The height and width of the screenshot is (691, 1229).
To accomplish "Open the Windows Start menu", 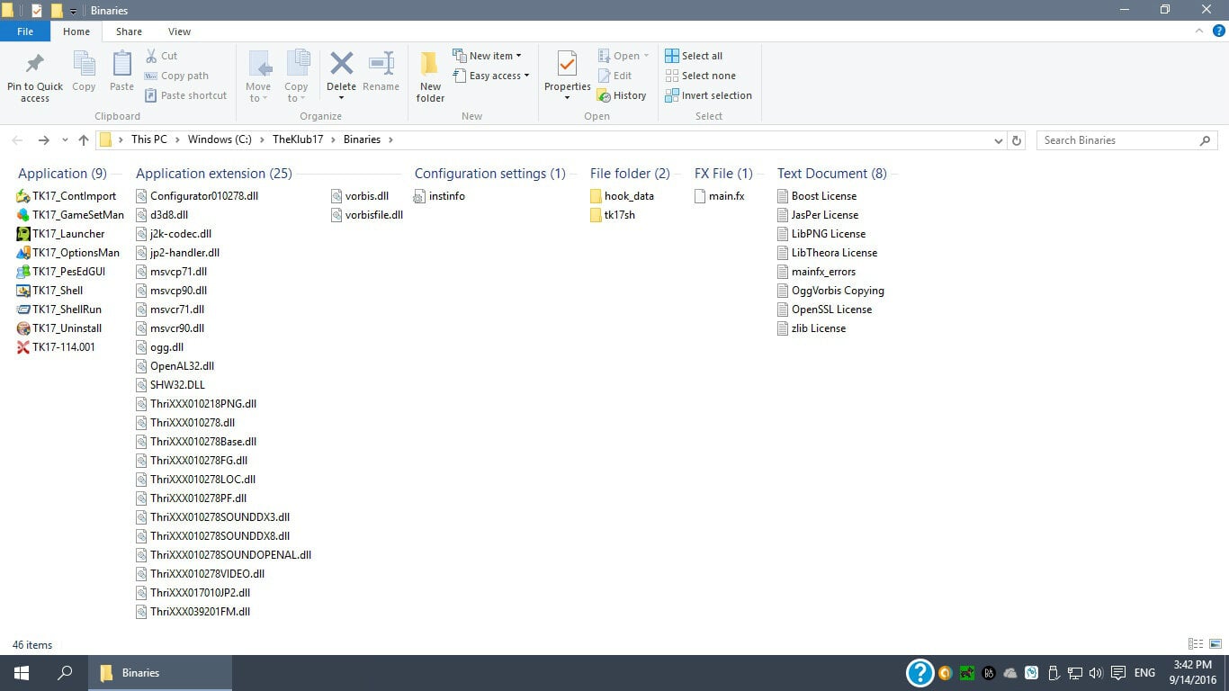I will tap(21, 673).
